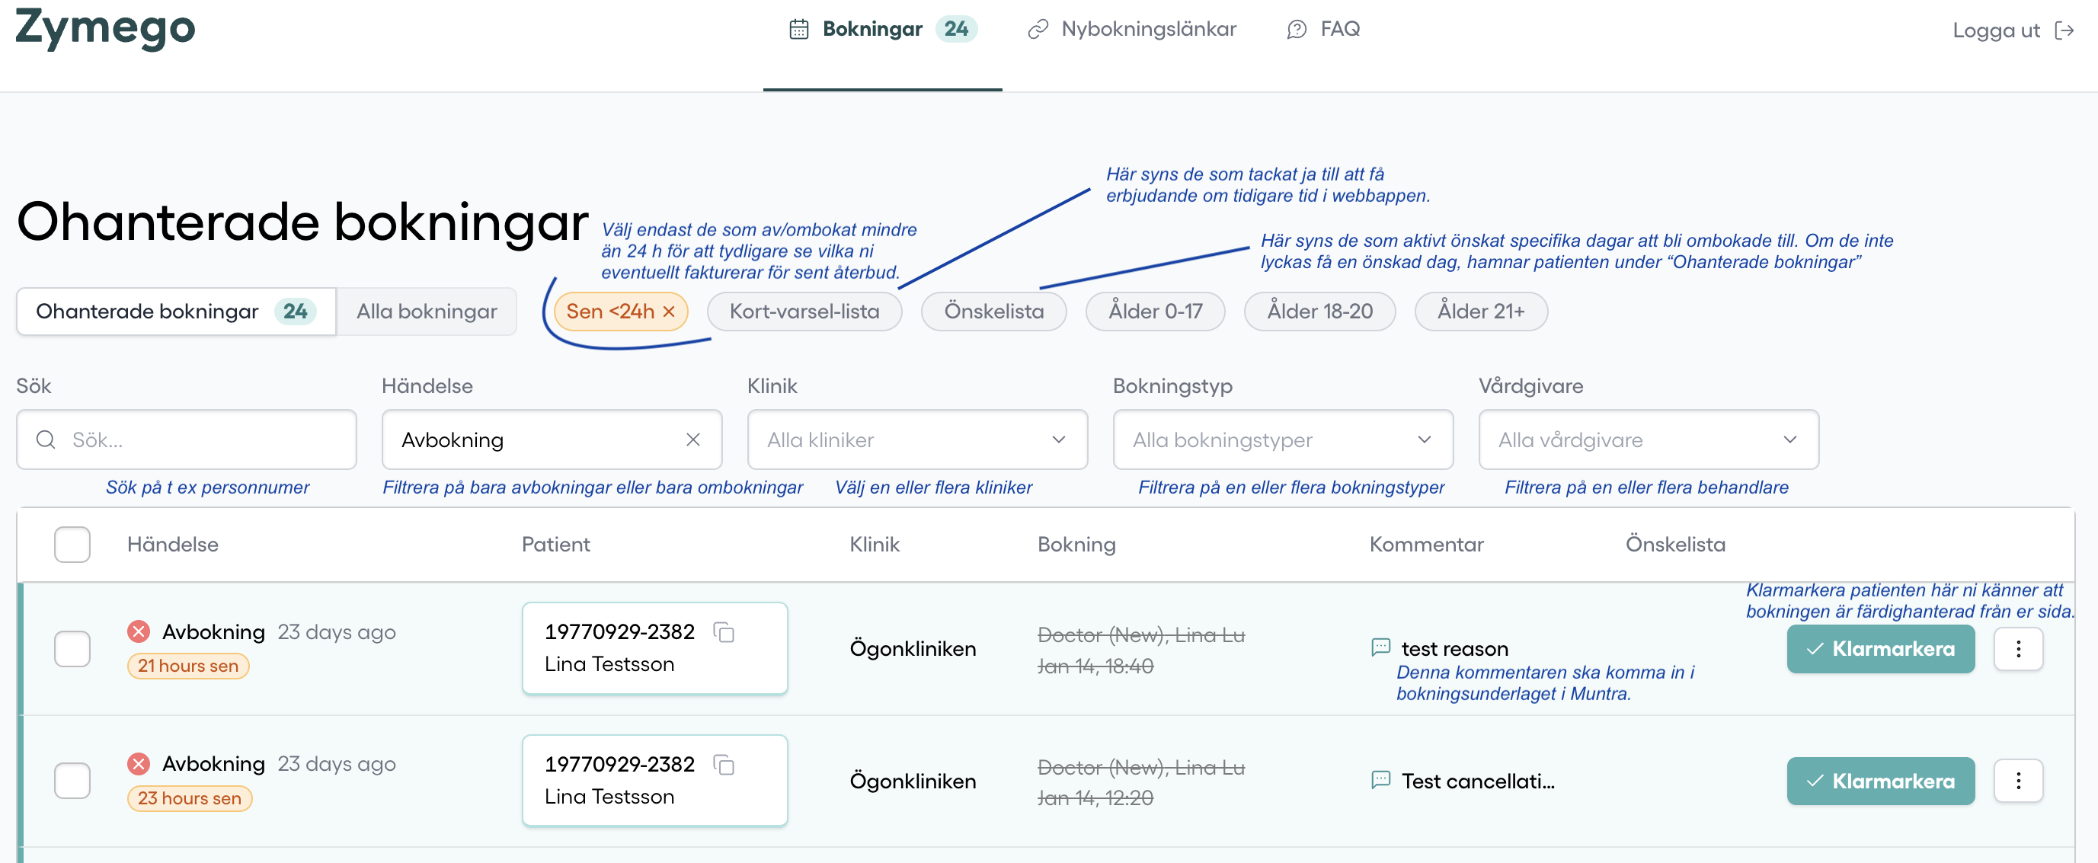The height and width of the screenshot is (863, 2098).
Task: Click comment icon beside test reason
Action: coord(1380,648)
